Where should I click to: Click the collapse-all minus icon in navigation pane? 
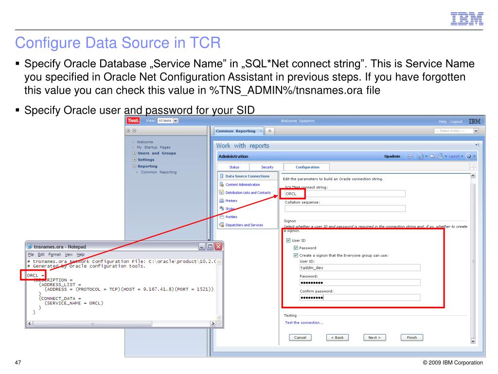[134, 131]
